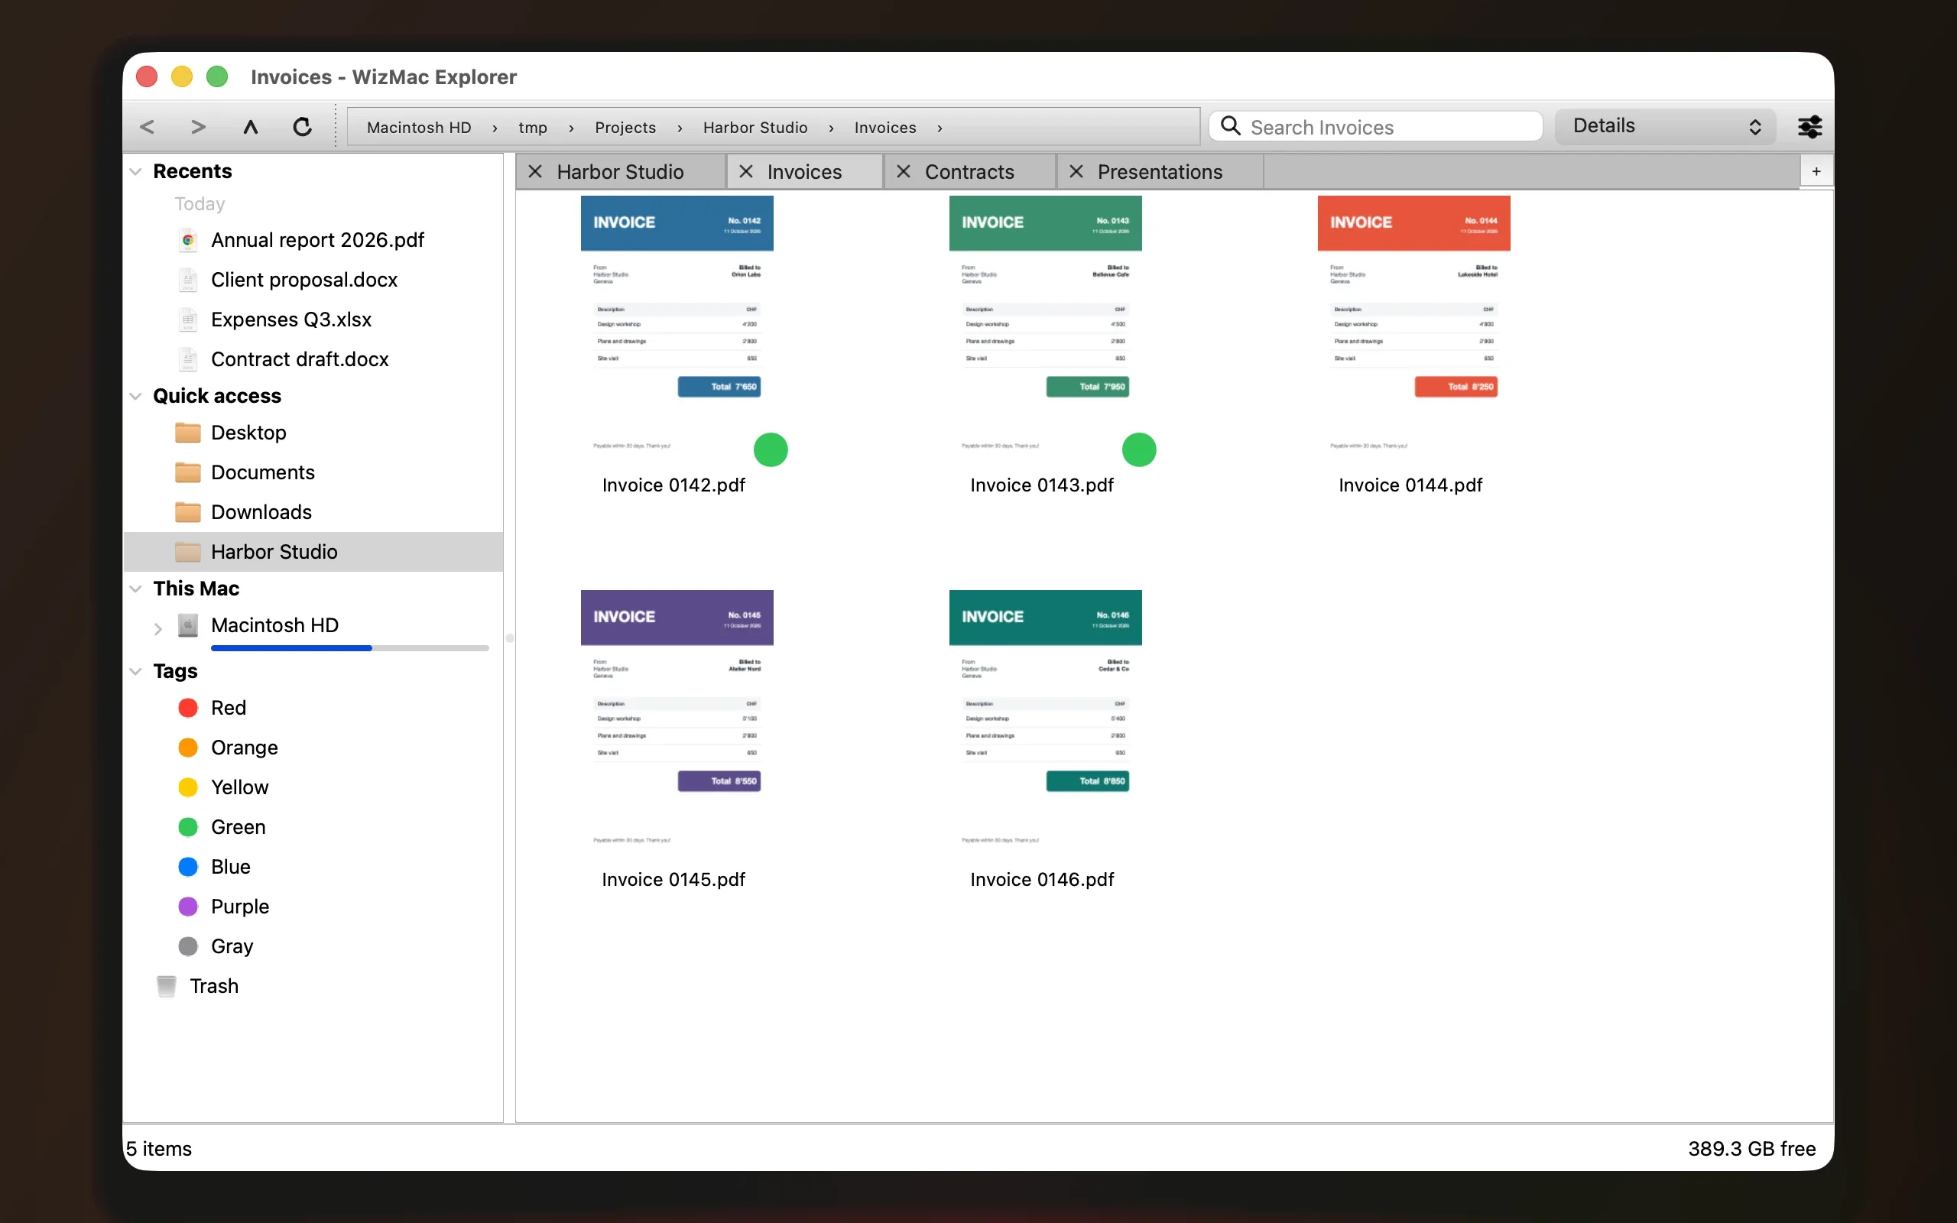Click the search magnifier icon
This screenshot has height=1223, width=1957.
pyautogui.click(x=1230, y=126)
